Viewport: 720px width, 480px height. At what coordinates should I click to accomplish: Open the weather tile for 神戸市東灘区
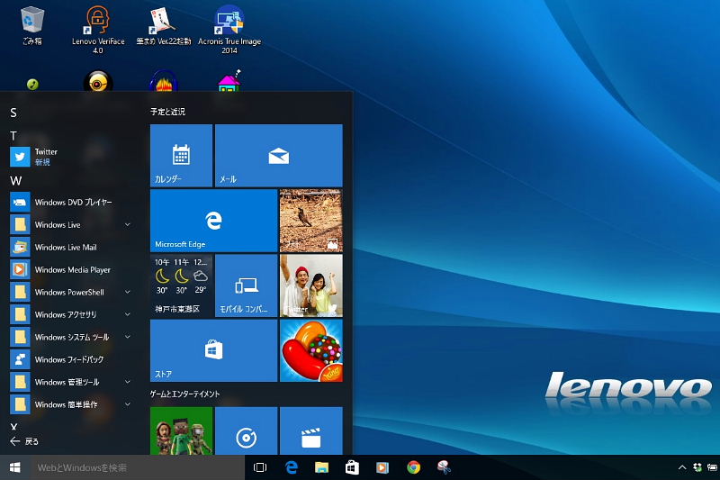pyautogui.click(x=182, y=285)
